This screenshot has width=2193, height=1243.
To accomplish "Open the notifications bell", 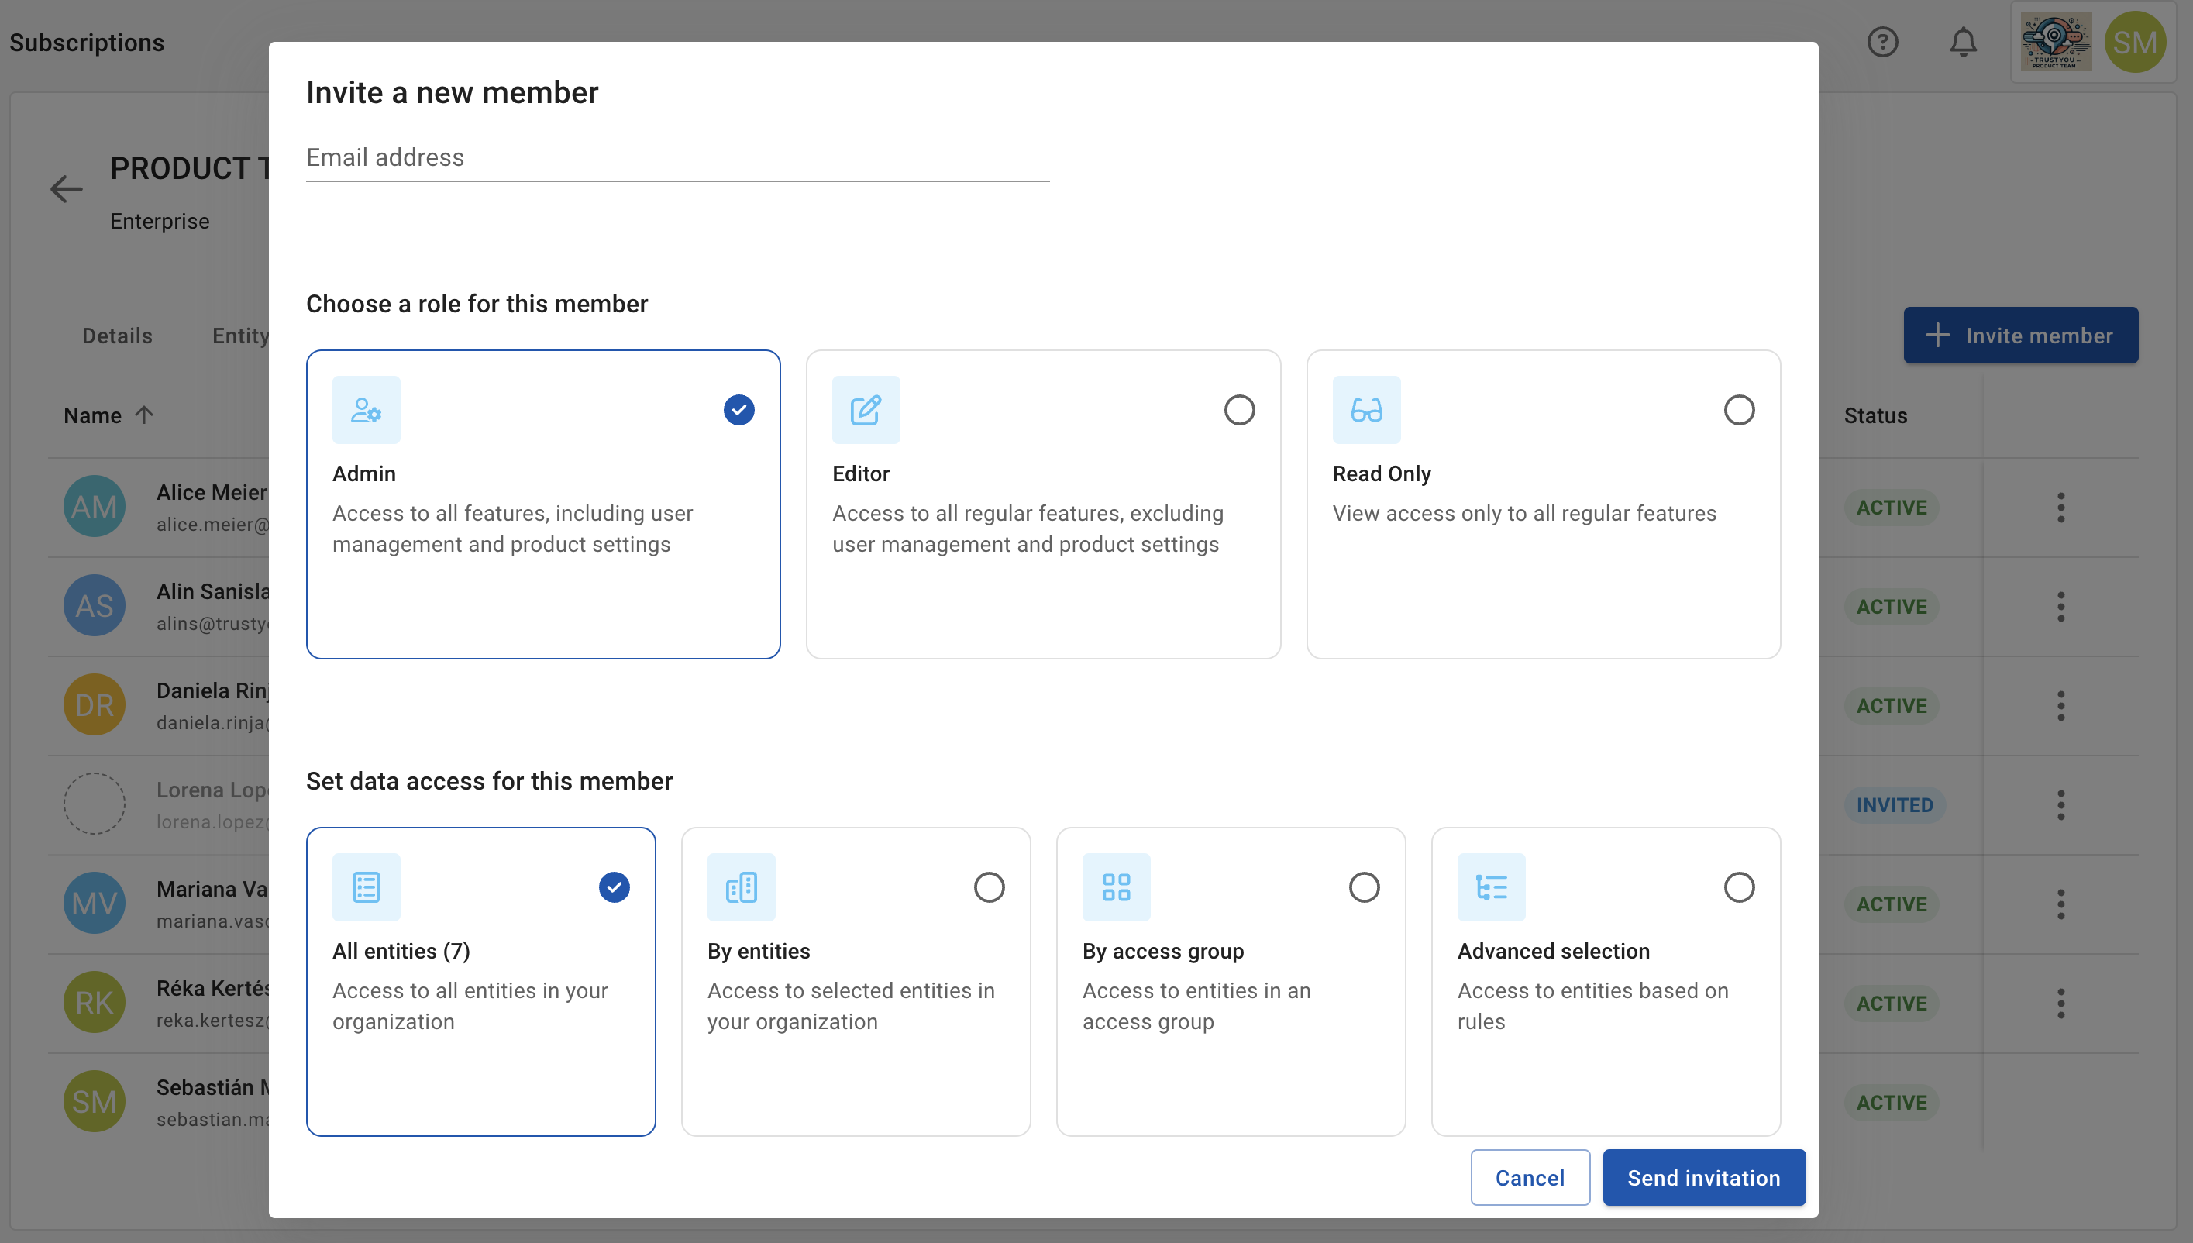I will point(1964,42).
